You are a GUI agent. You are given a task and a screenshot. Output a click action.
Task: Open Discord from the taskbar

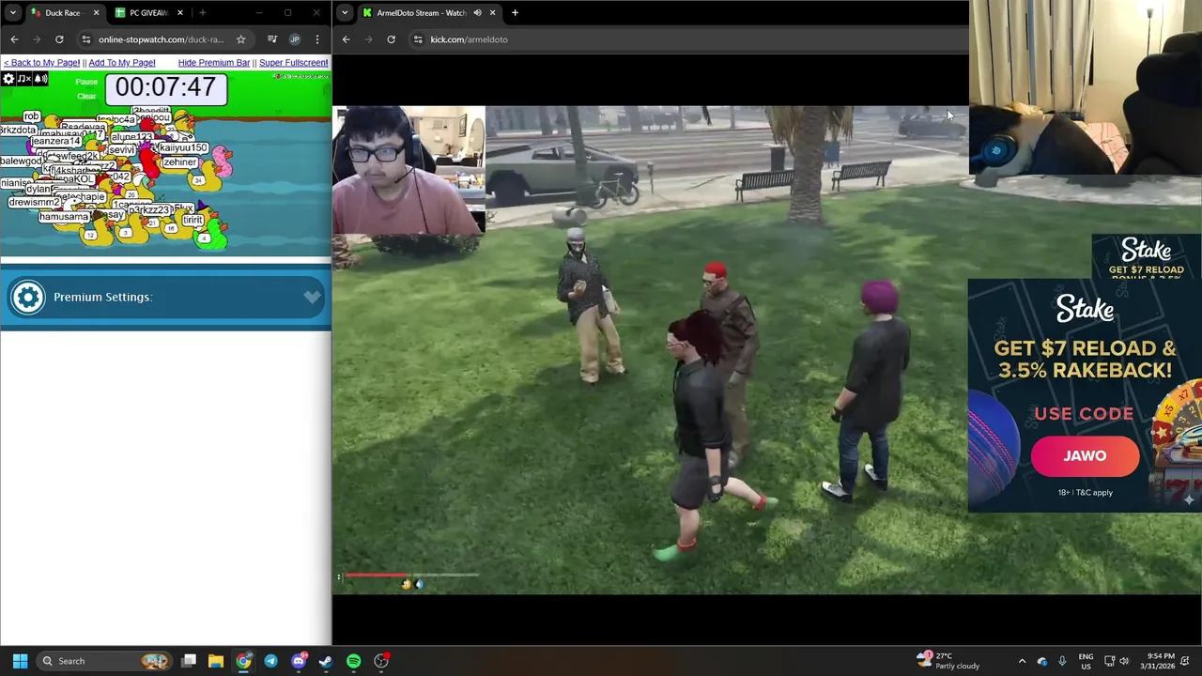pos(299,661)
